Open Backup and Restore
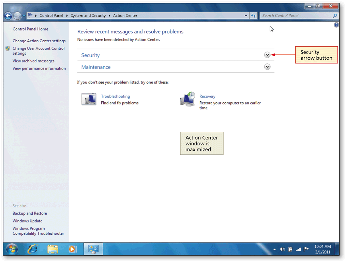Image resolution: width=346 pixels, height=262 pixels. tap(30, 214)
